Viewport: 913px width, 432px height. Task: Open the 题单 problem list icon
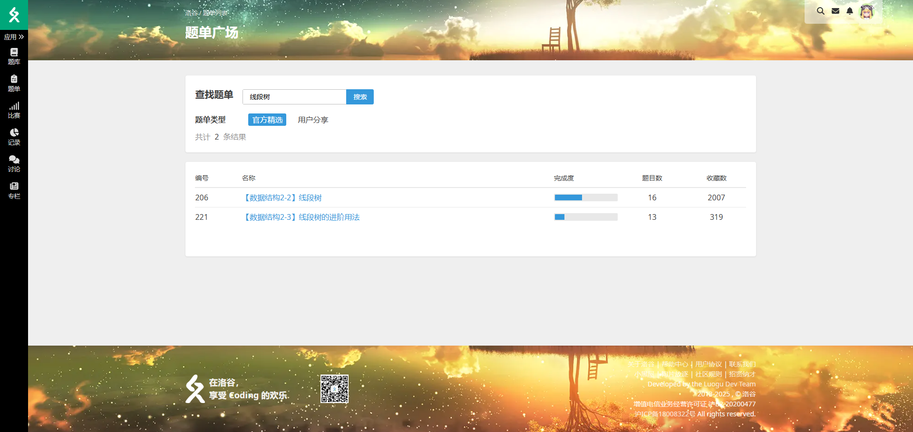click(14, 83)
